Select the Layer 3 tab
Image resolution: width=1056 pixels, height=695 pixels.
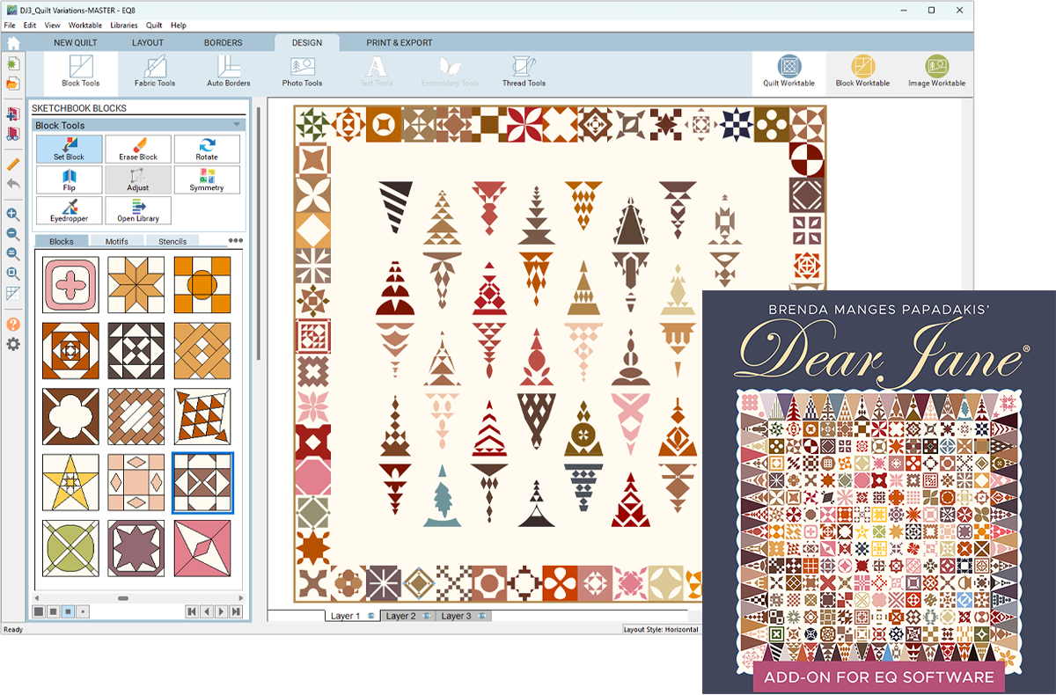tap(462, 616)
